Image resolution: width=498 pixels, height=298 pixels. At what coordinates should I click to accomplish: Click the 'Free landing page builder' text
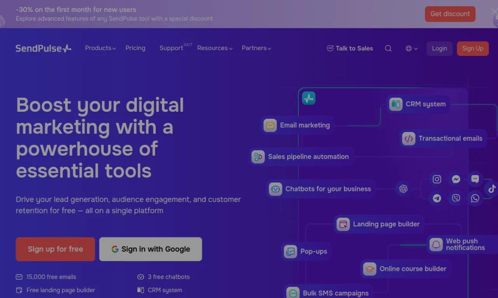(x=61, y=290)
